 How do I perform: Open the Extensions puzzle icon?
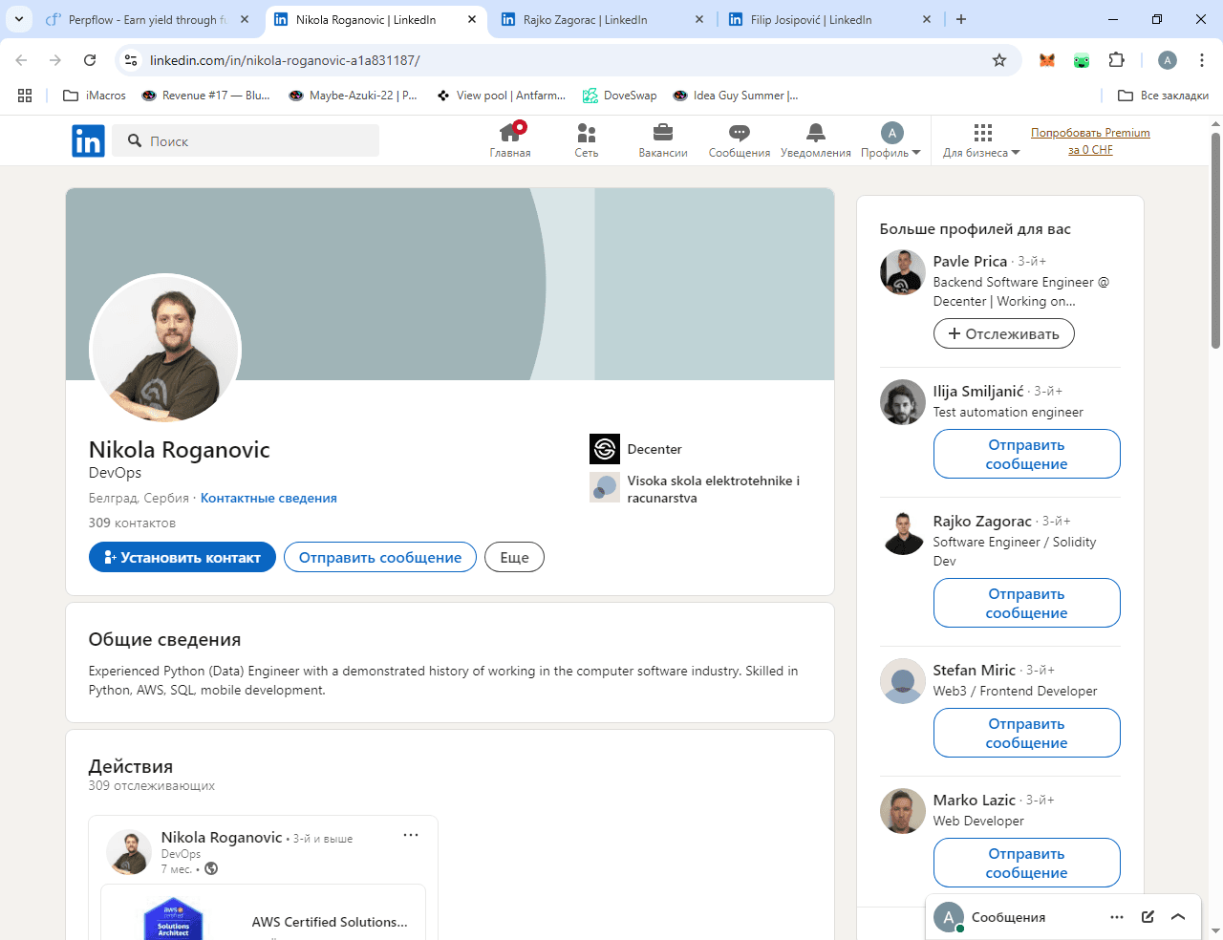tap(1116, 60)
